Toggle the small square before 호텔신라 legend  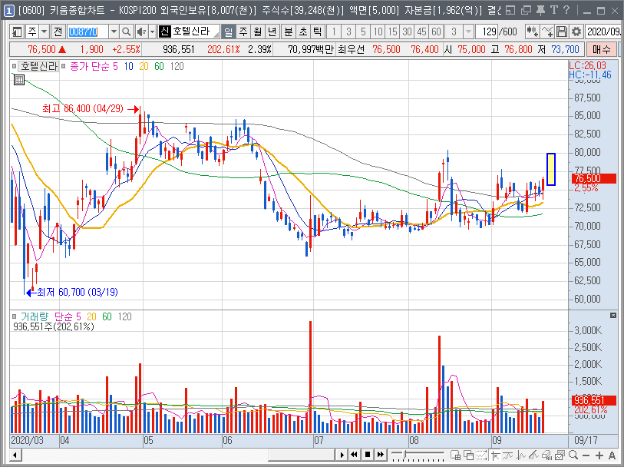coord(14,66)
